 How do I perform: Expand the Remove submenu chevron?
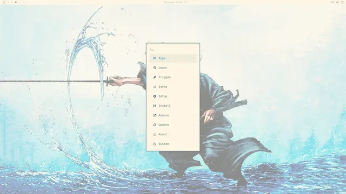click(194, 115)
